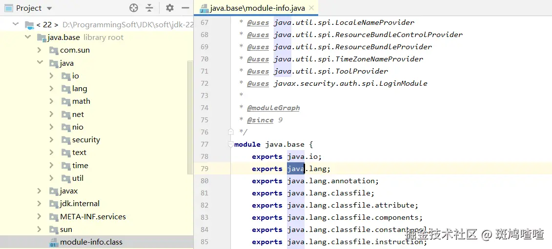The image size is (552, 249).
Task: Collapse the < 22 > JDK node
Action: coord(16,25)
